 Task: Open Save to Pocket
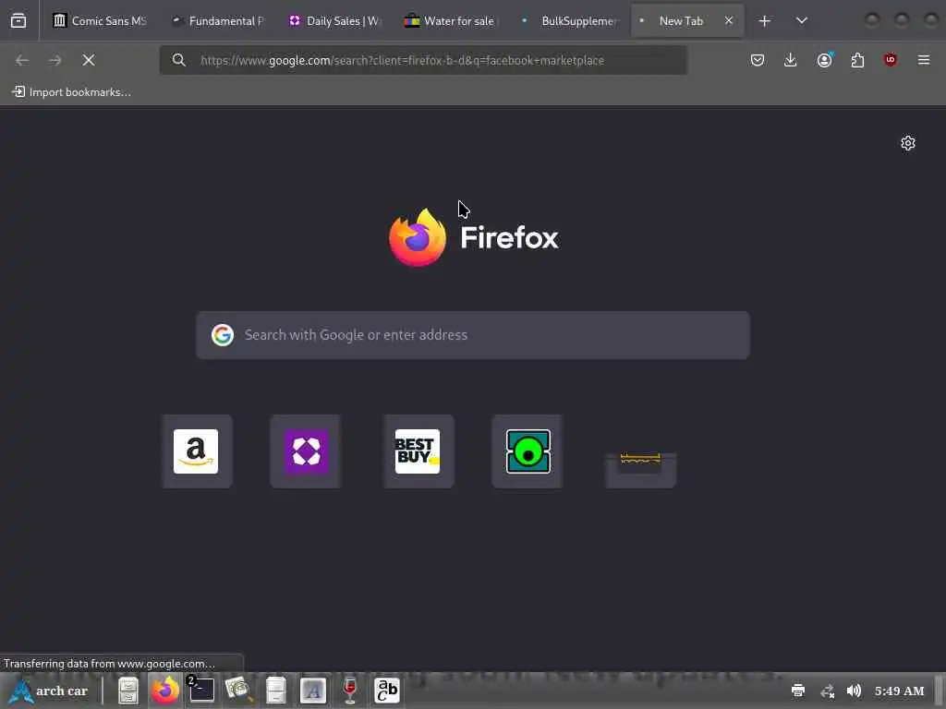point(758,60)
